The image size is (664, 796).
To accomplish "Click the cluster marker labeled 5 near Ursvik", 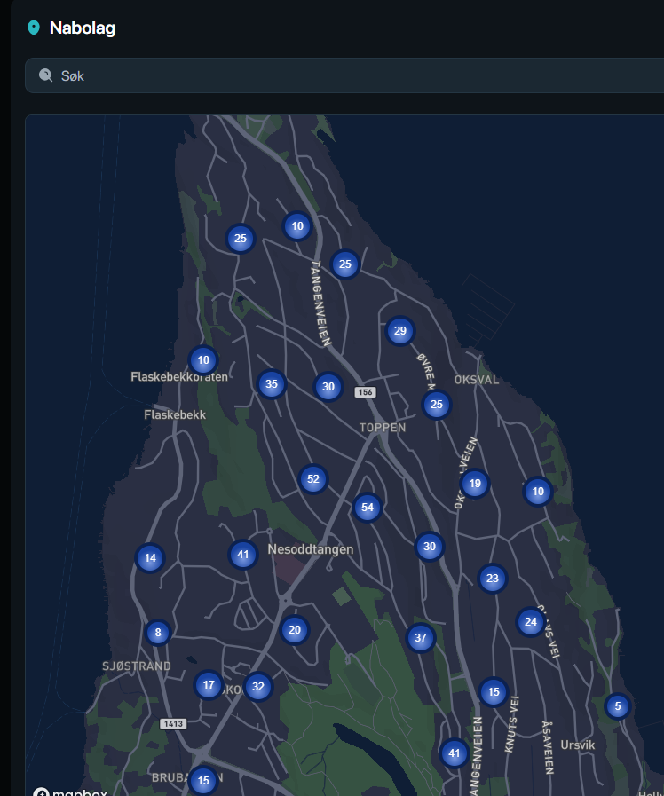I will 617,706.
